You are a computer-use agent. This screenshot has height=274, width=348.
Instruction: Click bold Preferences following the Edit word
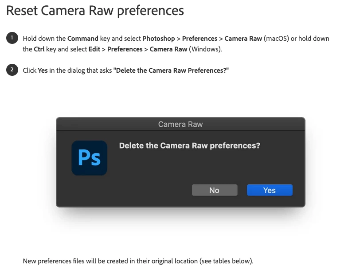pyautogui.click(x=125, y=49)
